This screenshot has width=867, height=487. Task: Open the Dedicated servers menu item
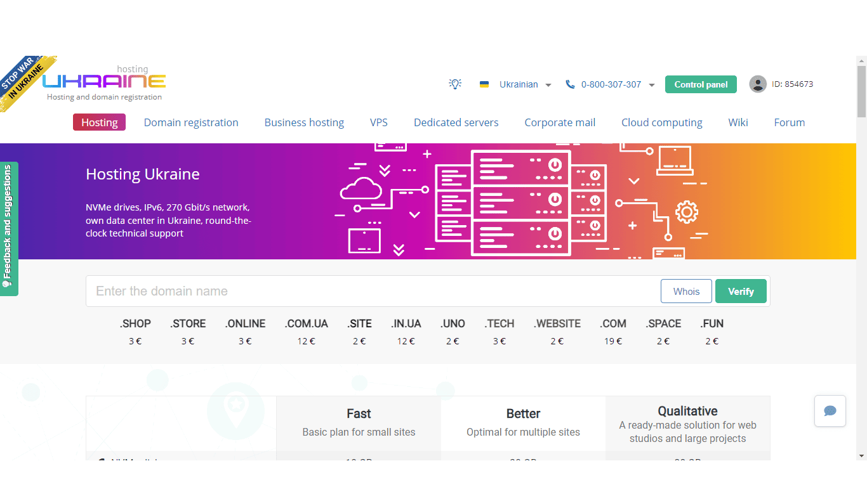click(x=456, y=122)
